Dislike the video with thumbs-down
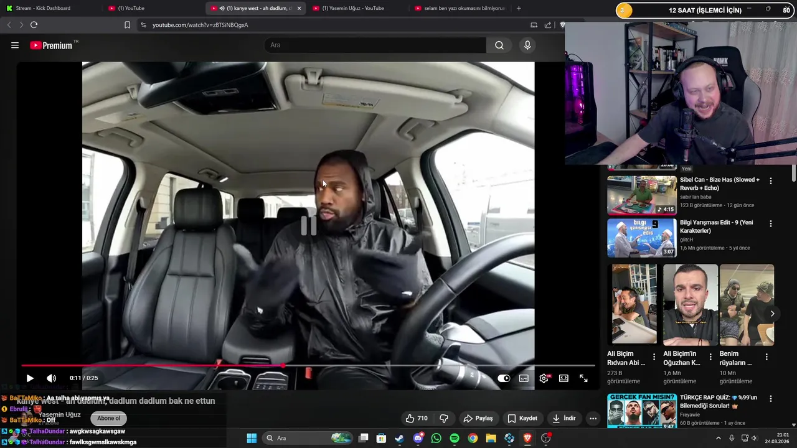797x448 pixels. coord(444,418)
